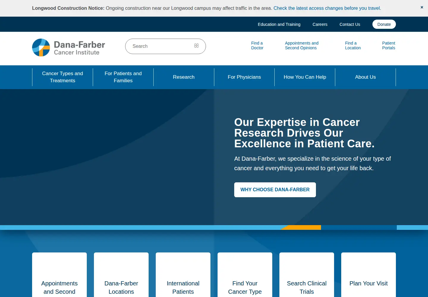Click the Find a Doctor link

click(257, 45)
